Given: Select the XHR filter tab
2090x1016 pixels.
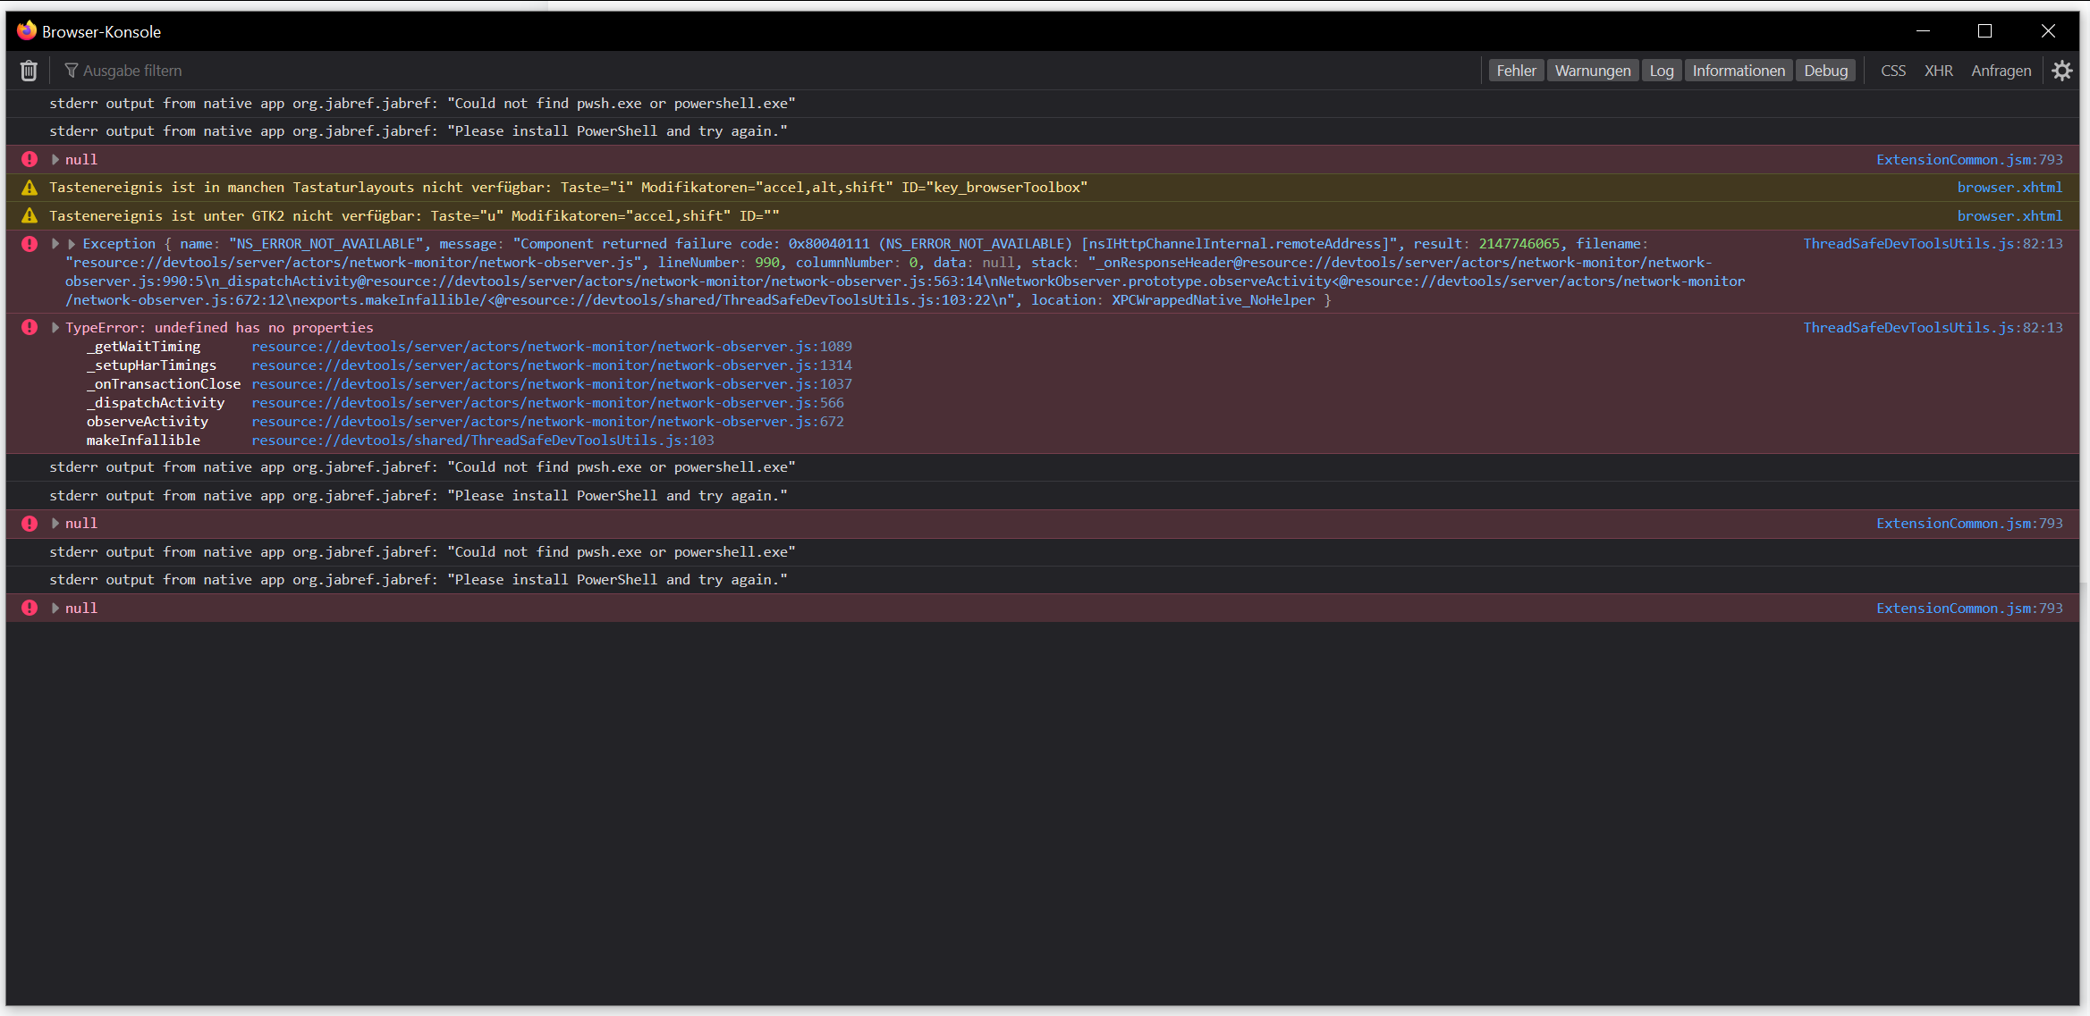Looking at the screenshot, I should pyautogui.click(x=1939, y=70).
